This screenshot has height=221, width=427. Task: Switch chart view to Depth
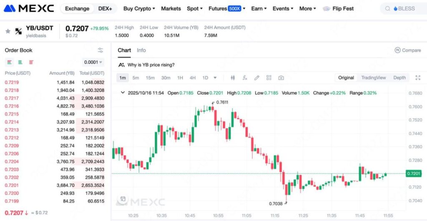399,77
